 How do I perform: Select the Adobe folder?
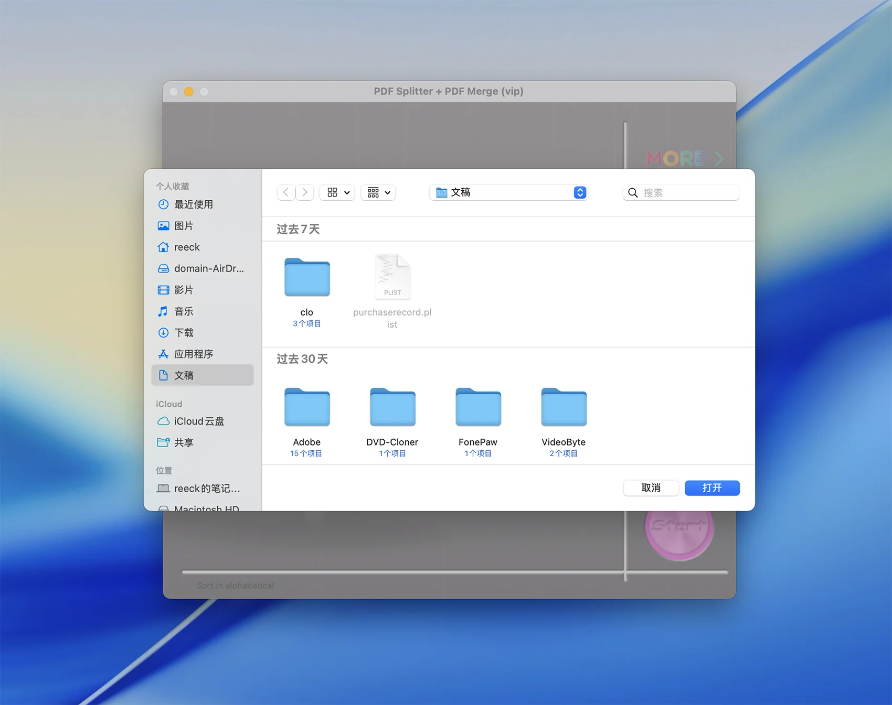pos(307,408)
